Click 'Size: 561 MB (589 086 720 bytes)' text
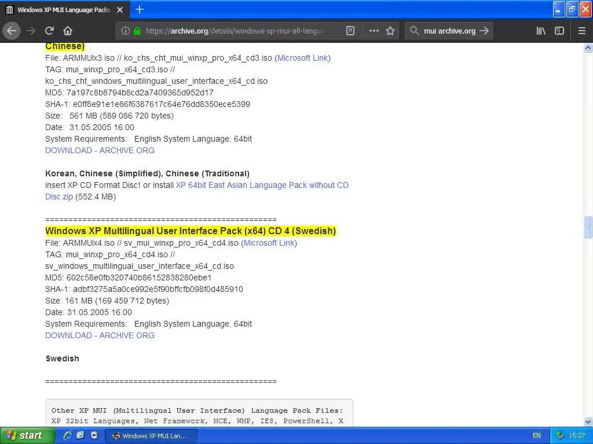 [x=109, y=116]
